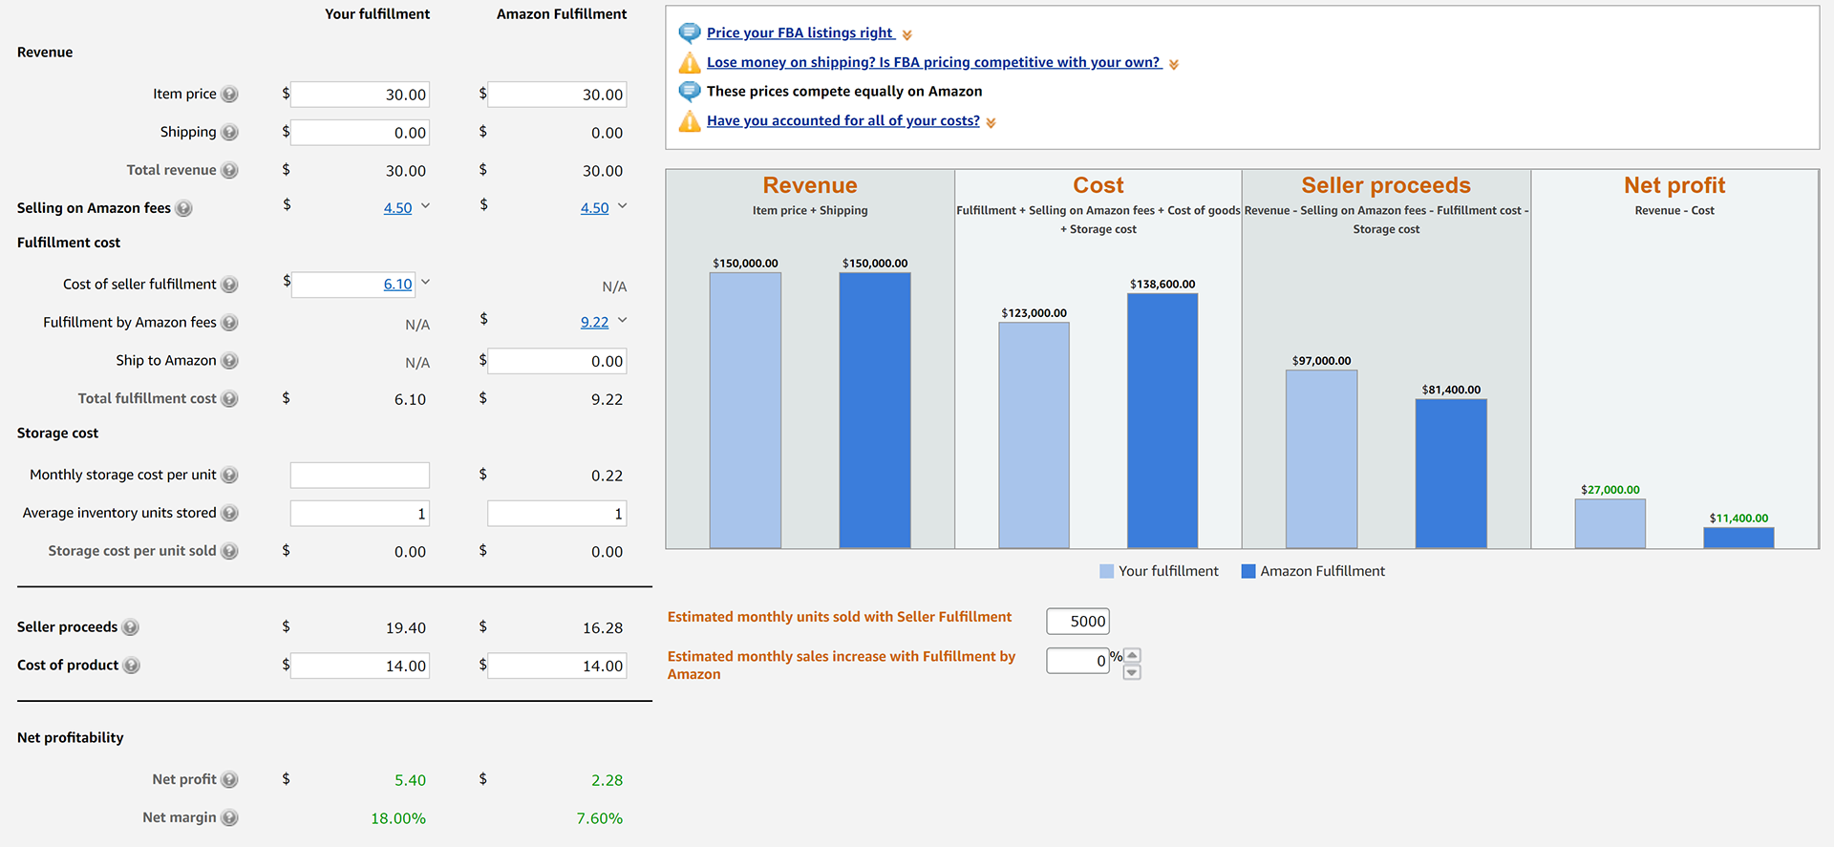1834x847 pixels.
Task: Open Lose money on shipping link
Action: coord(934,63)
